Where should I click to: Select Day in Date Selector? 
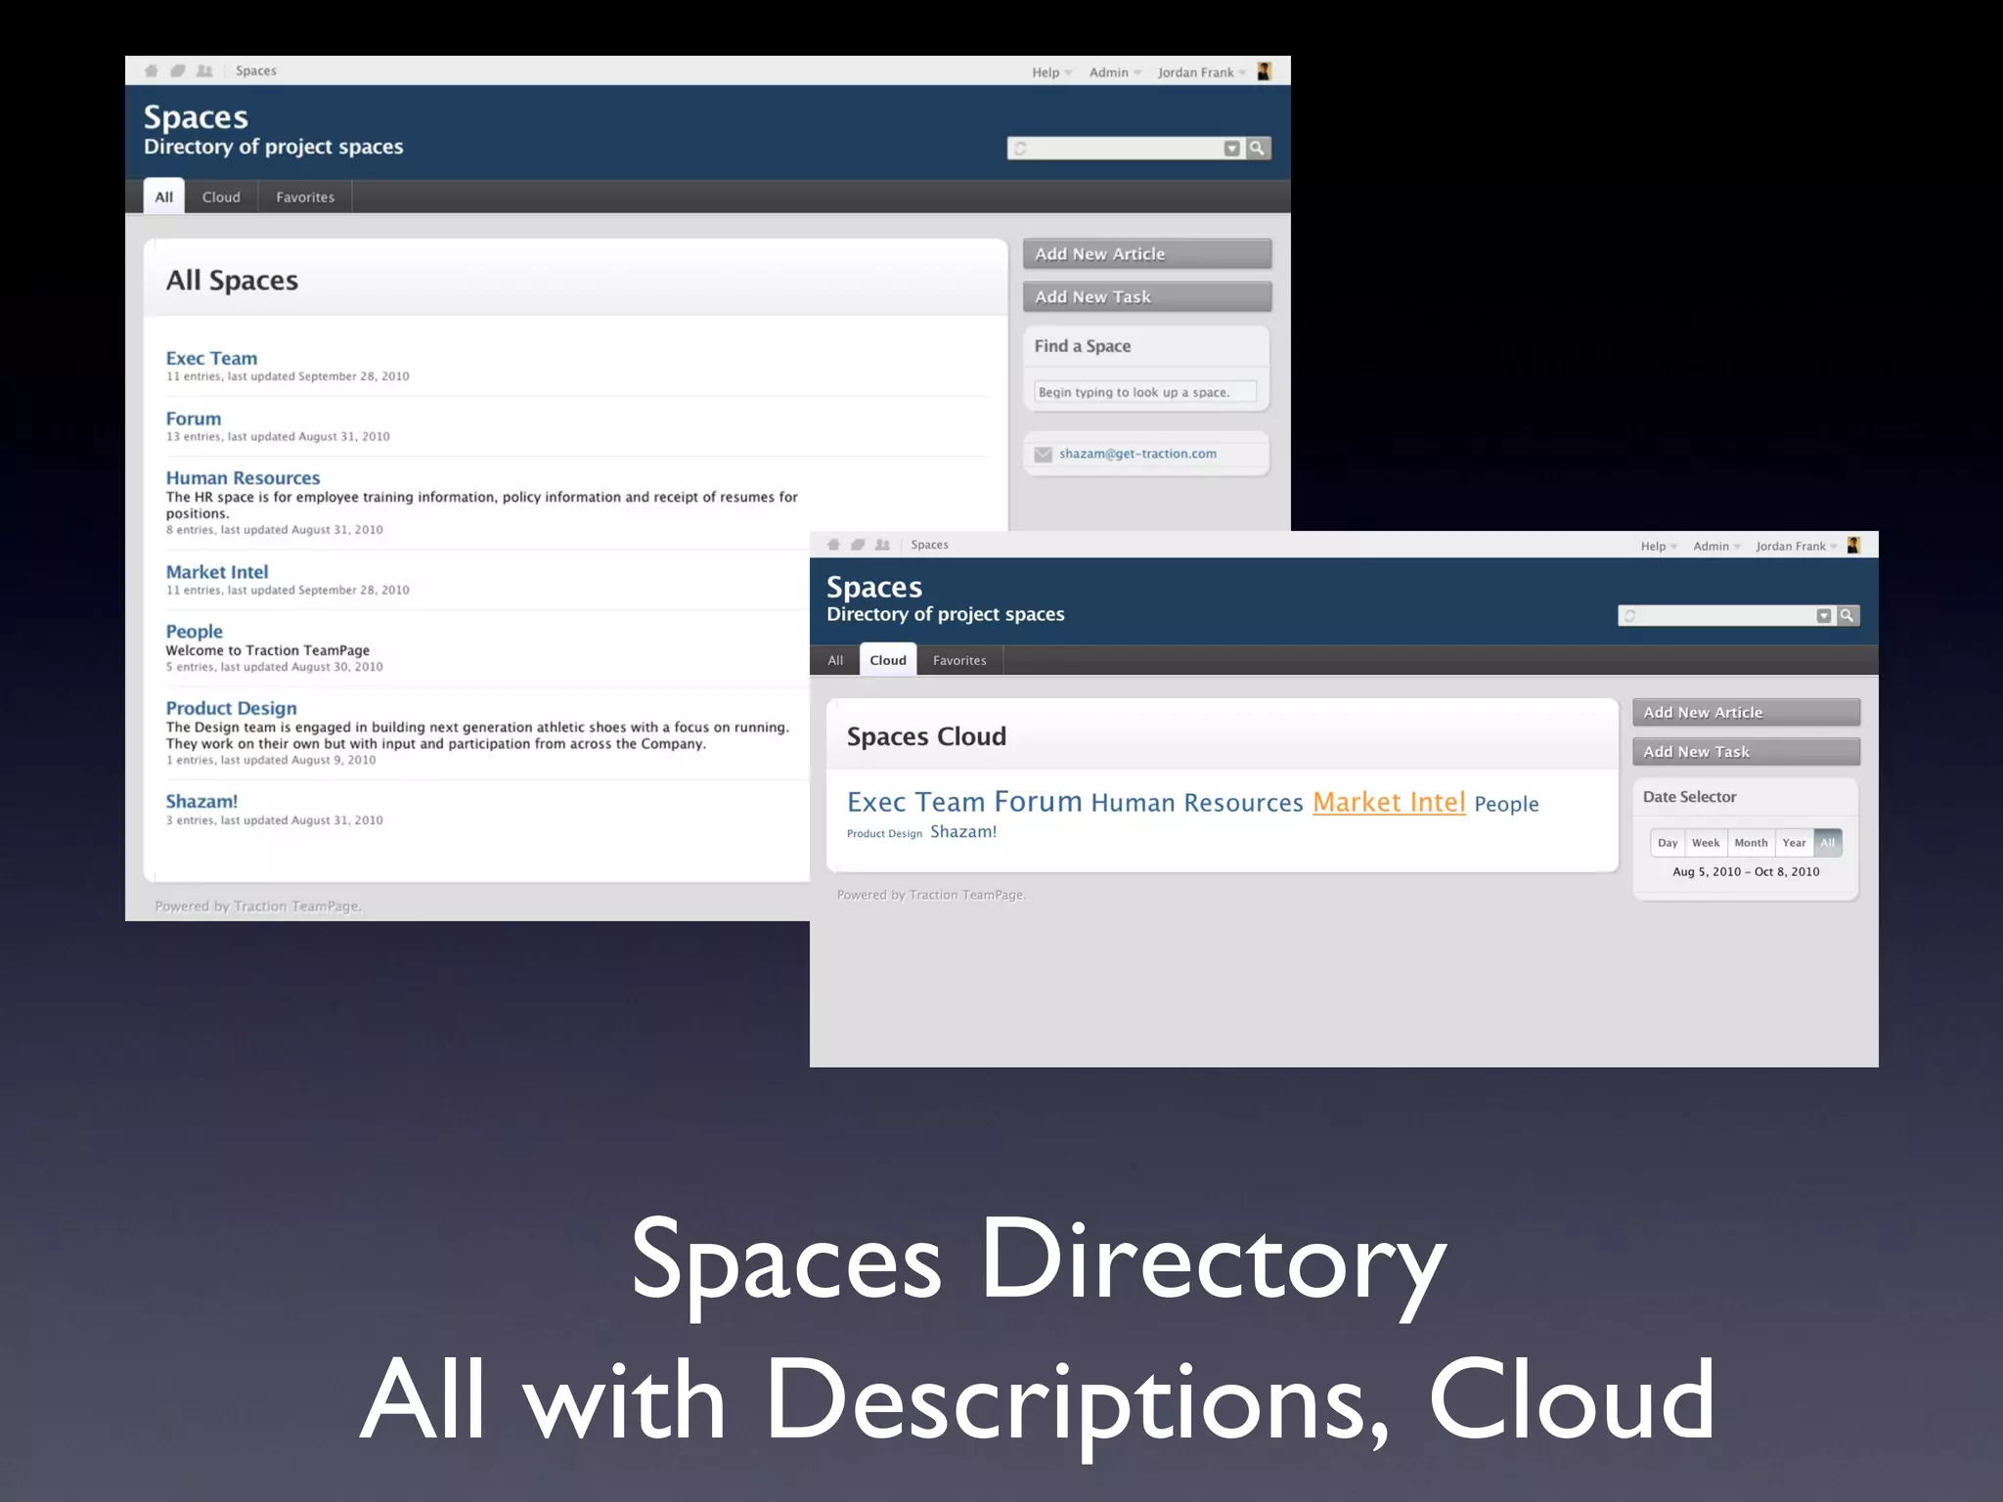[1668, 843]
